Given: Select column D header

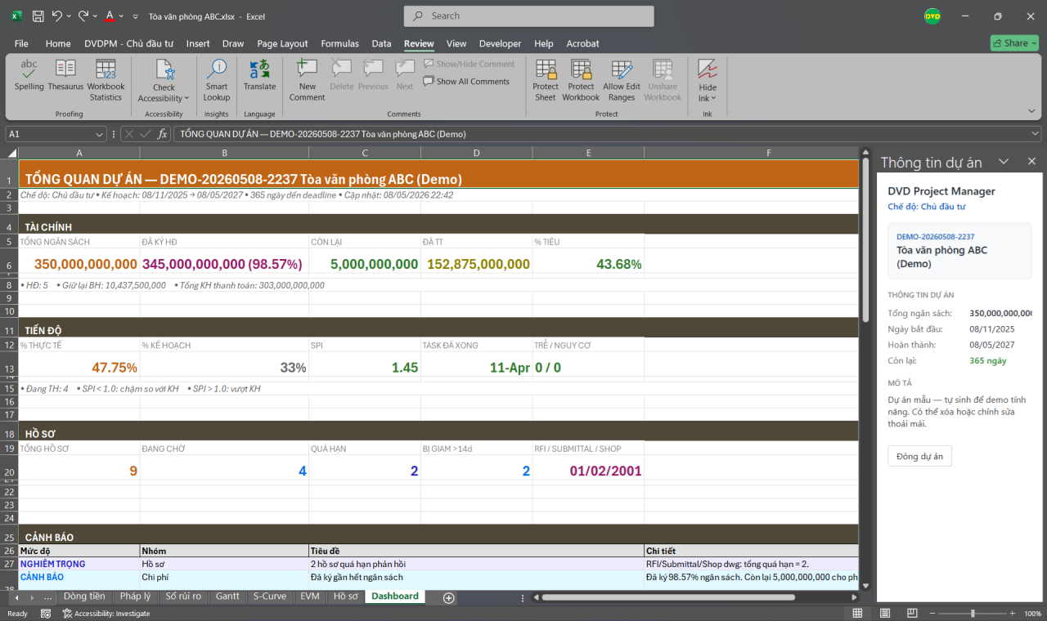Looking at the screenshot, I should 476,153.
